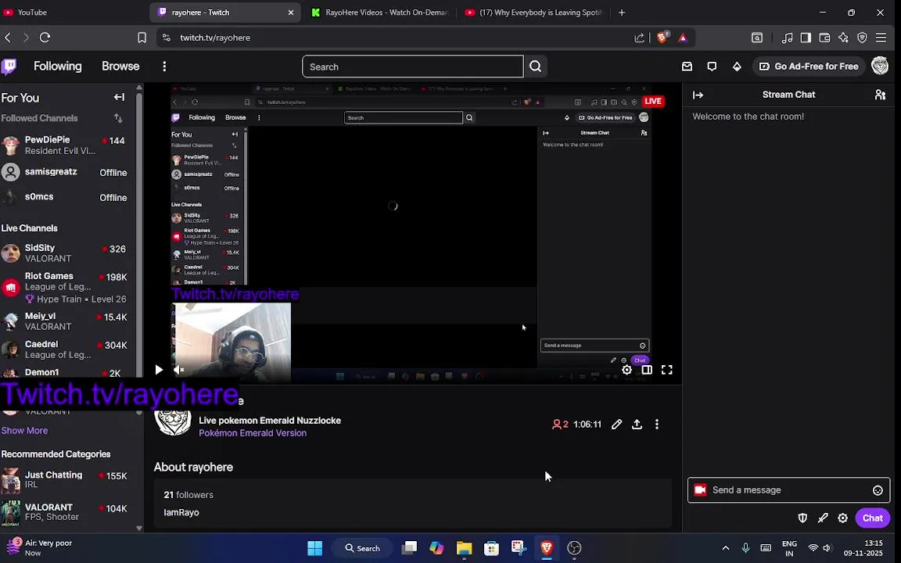Viewport: 901px width, 563px height.
Task: Collapse the For You sidebar
Action: [x=119, y=97]
